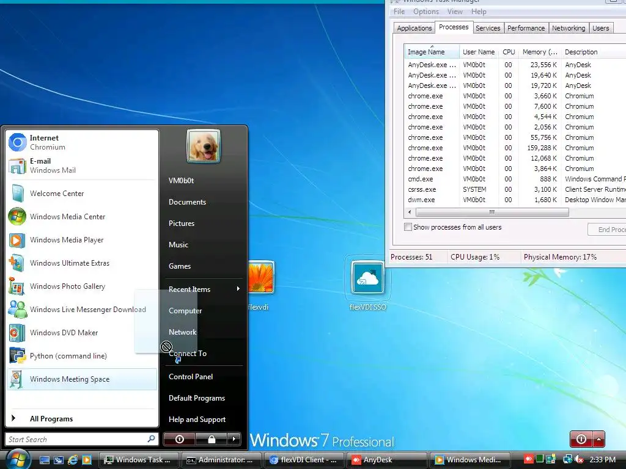Screen dimensions: 626x469
Task: Click scroll left arrow in process list
Action: tap(409, 212)
